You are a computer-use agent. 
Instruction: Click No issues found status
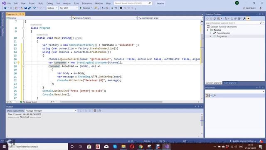click(x=28, y=102)
